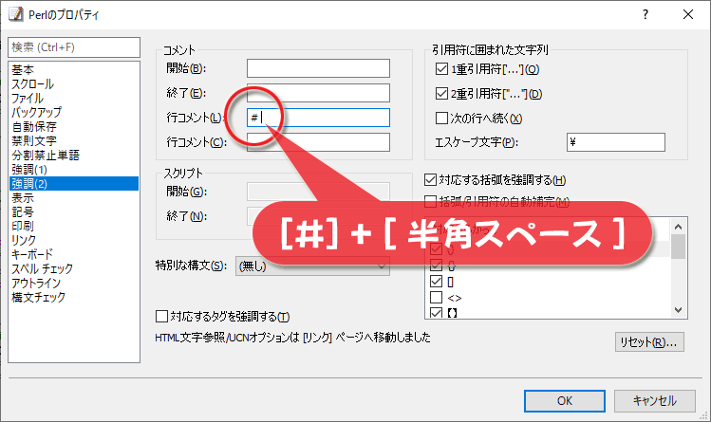Click the Perl properties title bar icon

(x=15, y=14)
